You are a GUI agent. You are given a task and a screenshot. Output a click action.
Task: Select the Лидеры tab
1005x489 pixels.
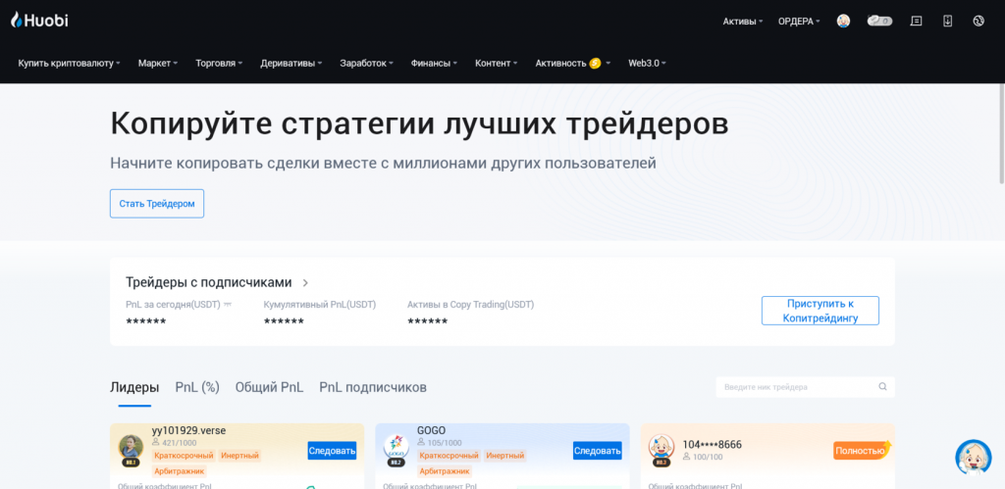[134, 387]
